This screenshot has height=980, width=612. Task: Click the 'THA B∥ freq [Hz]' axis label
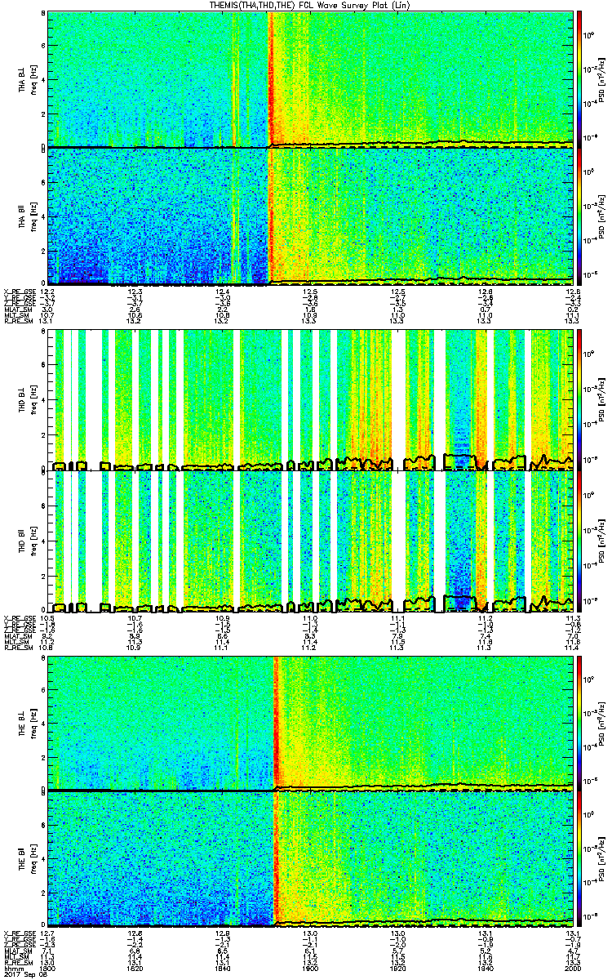pyautogui.click(x=26, y=216)
